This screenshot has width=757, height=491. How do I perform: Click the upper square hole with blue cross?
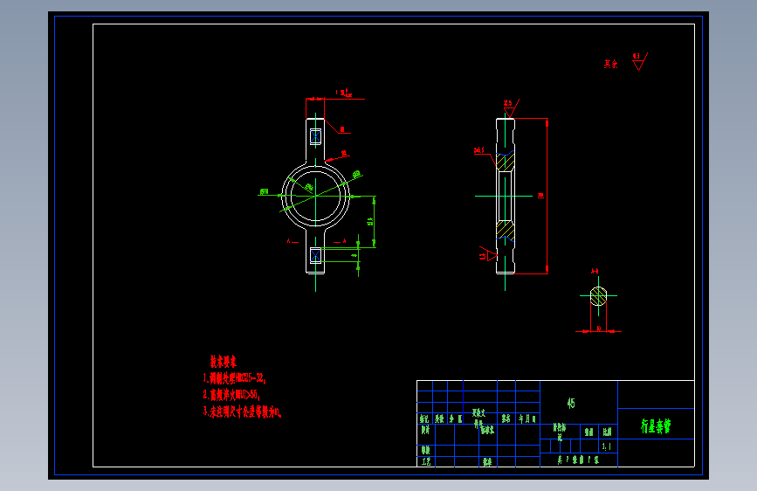(316, 137)
